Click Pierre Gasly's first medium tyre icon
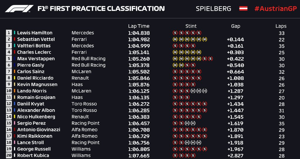 click(x=175, y=65)
